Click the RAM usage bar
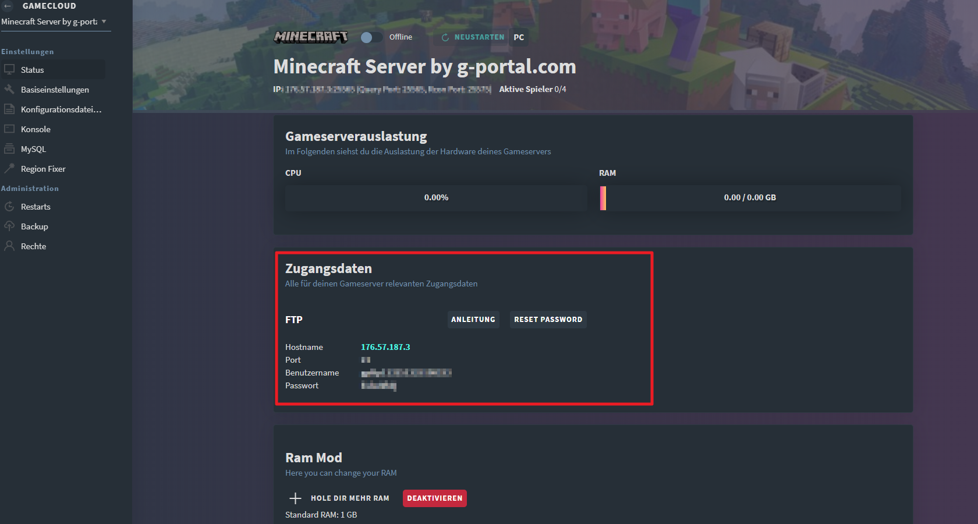Viewport: 978px width, 524px height. click(750, 198)
